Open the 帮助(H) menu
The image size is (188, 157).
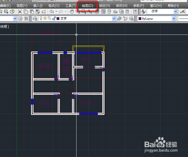(173, 6)
